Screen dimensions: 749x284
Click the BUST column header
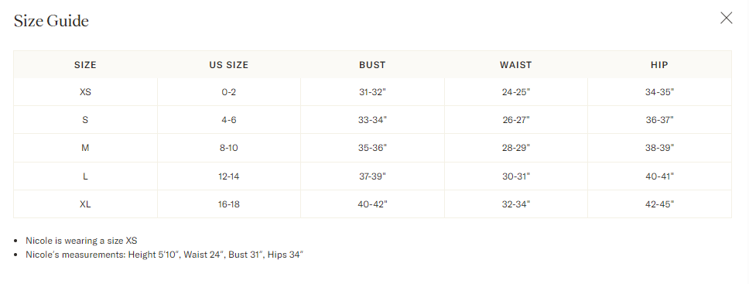click(x=373, y=65)
